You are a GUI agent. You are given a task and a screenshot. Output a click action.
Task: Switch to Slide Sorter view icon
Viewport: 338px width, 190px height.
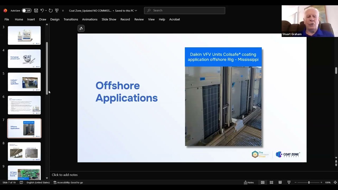click(271, 182)
